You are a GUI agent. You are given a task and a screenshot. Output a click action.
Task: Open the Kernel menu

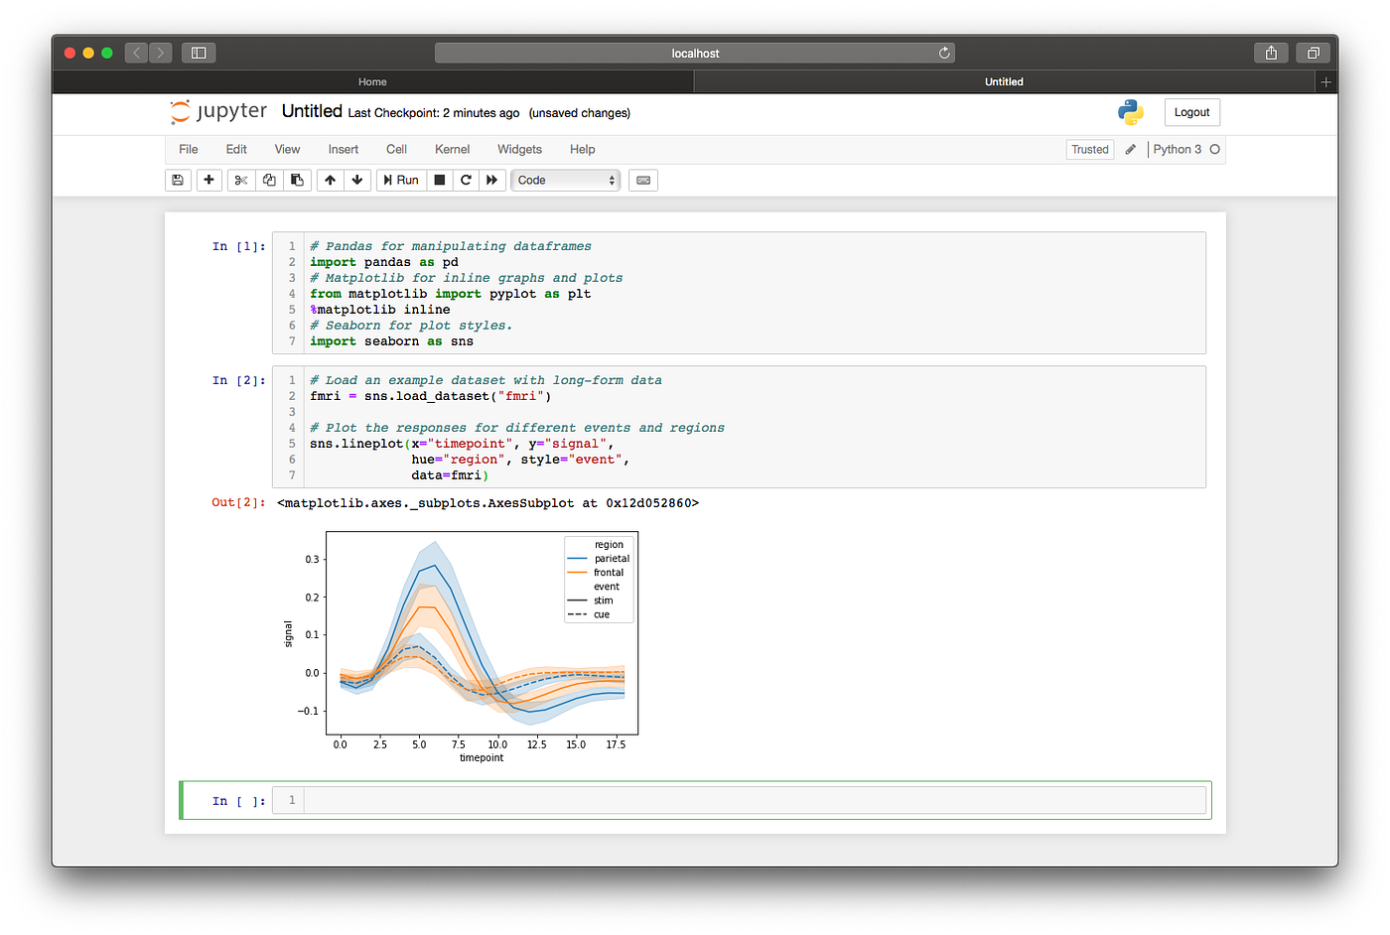click(x=452, y=149)
